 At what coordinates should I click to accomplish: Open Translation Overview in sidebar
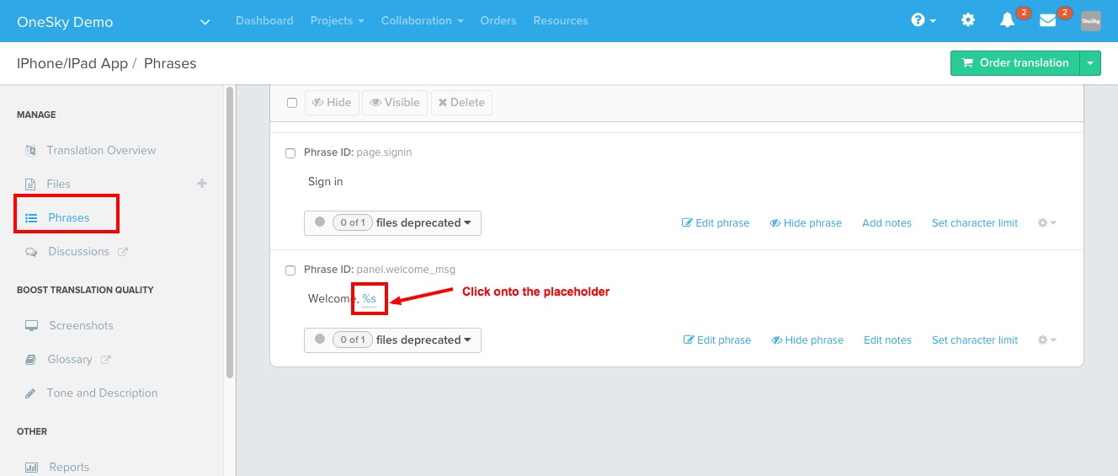(x=101, y=150)
